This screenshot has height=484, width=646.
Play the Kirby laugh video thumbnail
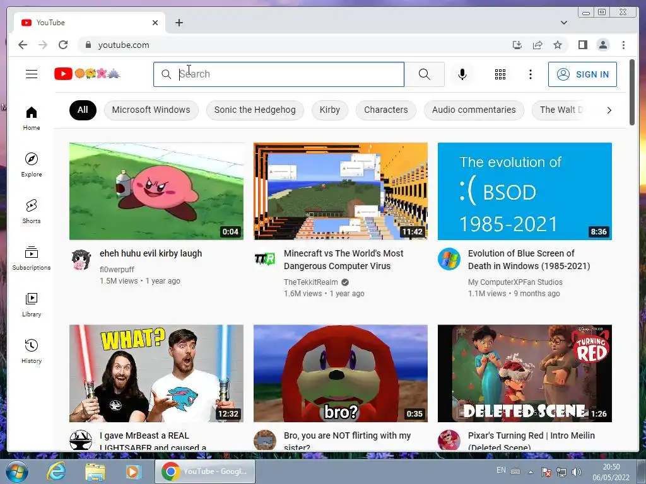[156, 191]
